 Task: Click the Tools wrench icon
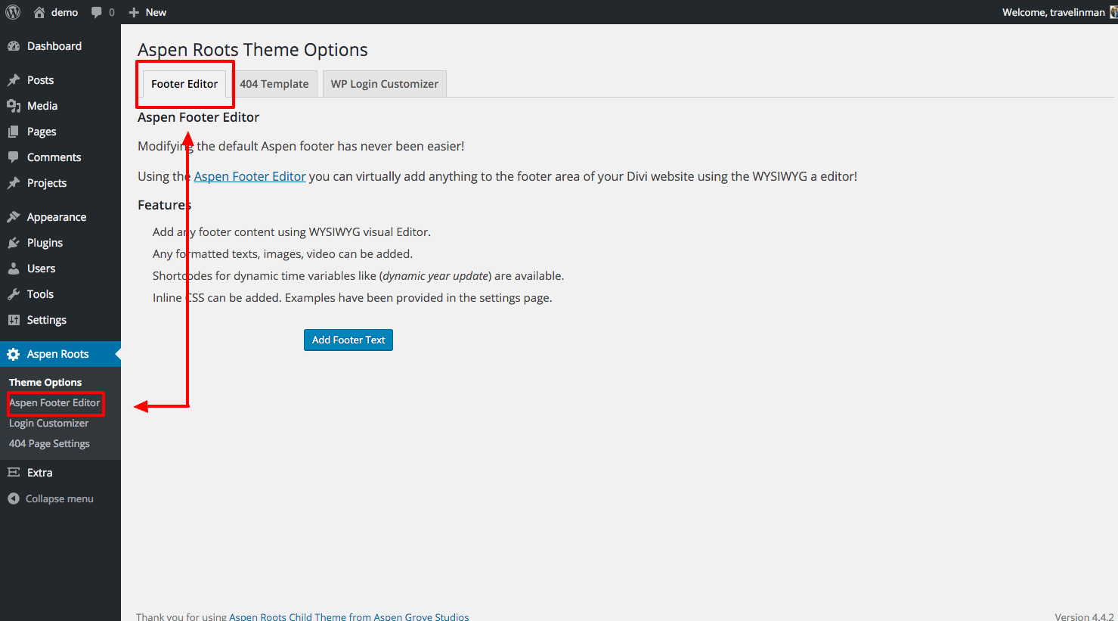pyautogui.click(x=14, y=294)
